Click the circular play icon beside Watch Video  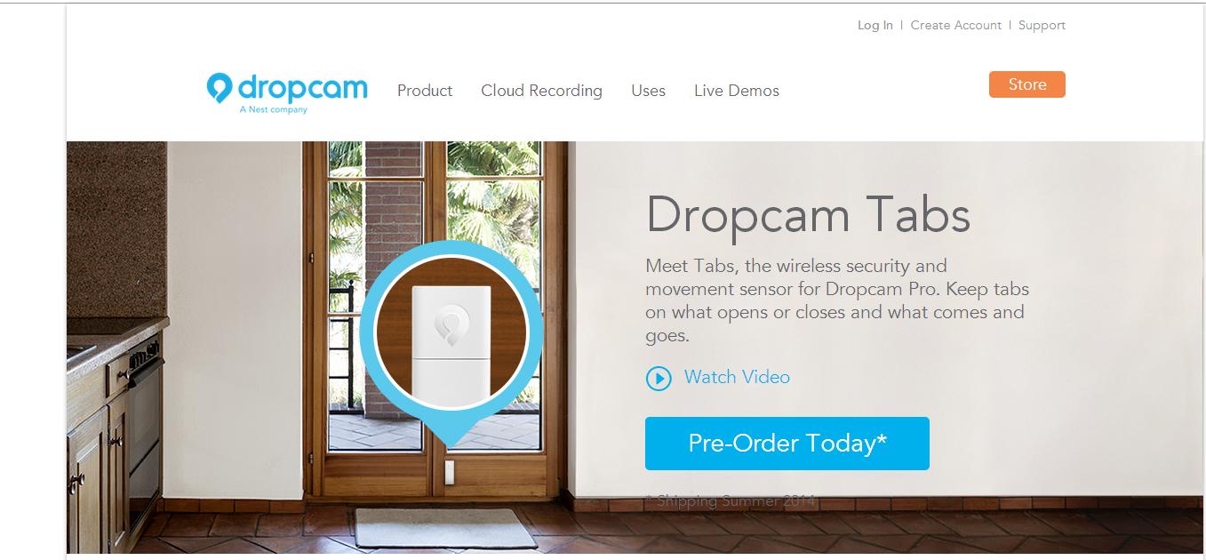tap(659, 379)
